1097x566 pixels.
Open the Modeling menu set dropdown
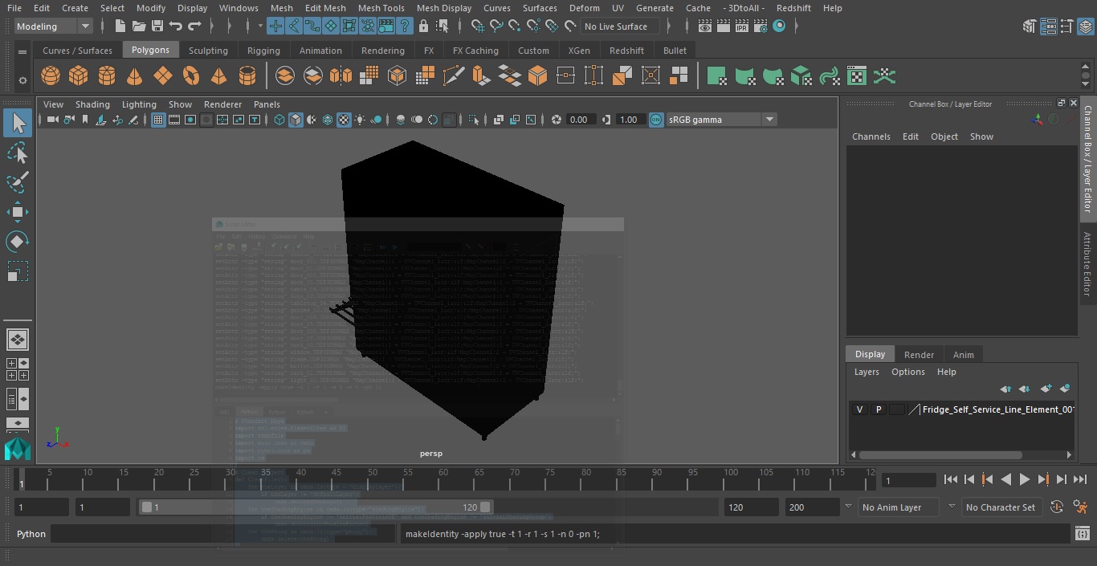coord(54,26)
